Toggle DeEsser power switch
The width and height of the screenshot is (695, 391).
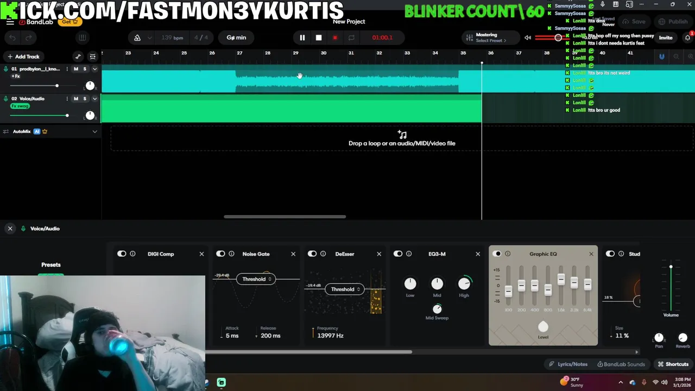pos(312,254)
